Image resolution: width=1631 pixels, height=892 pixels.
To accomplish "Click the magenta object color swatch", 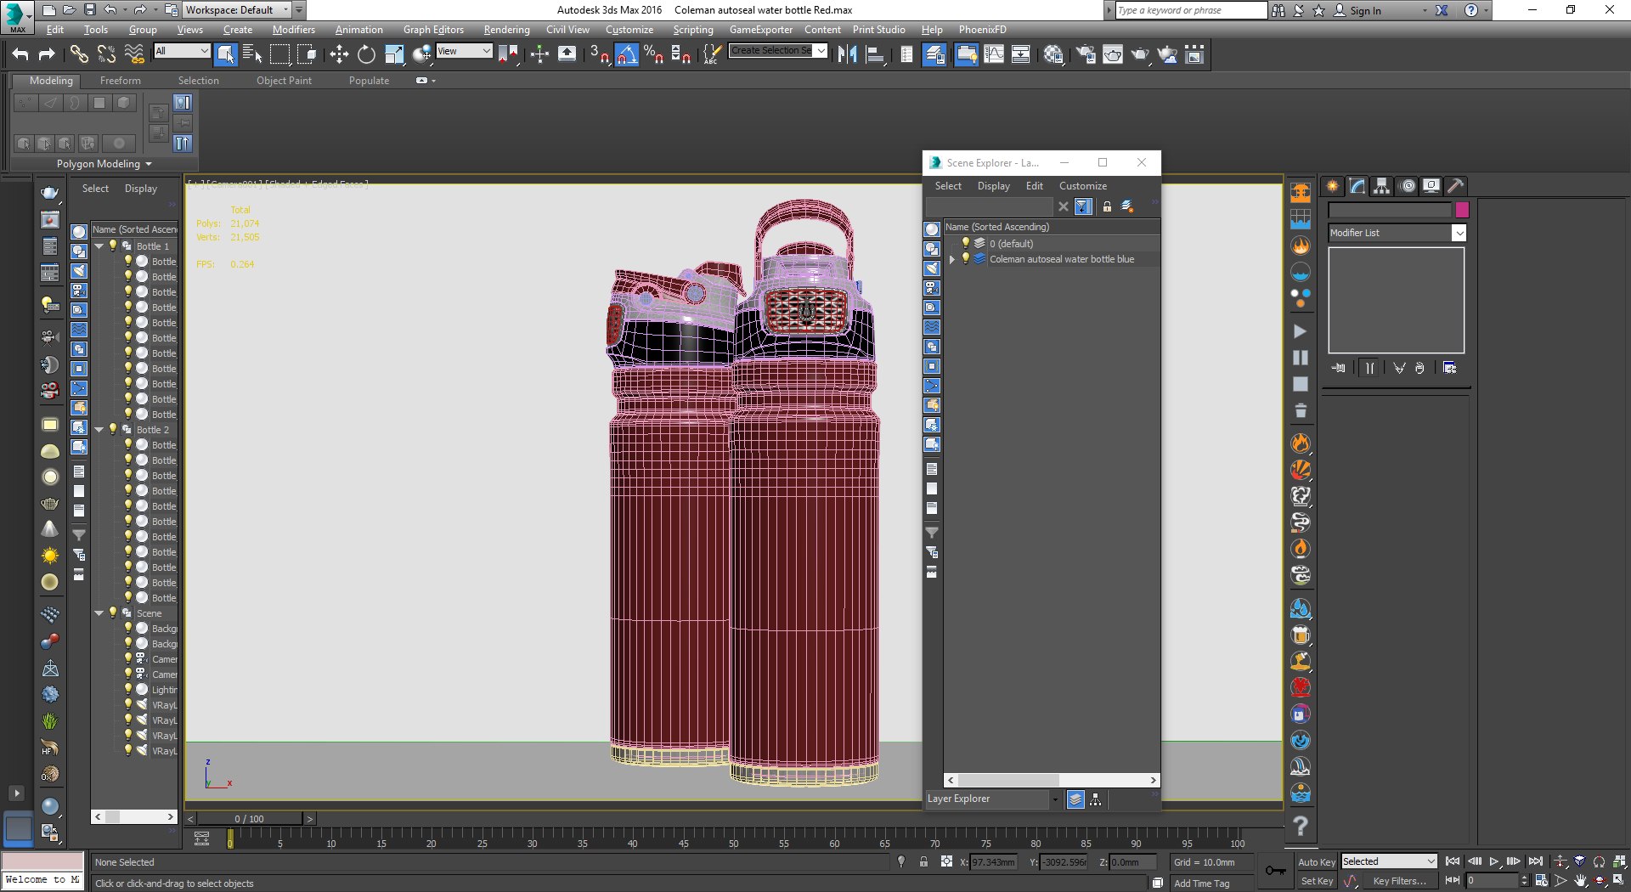I will pos(1462,210).
